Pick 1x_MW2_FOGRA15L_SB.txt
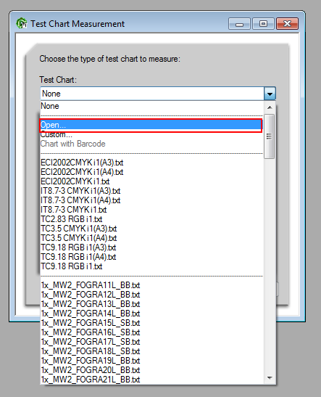 [151, 323]
